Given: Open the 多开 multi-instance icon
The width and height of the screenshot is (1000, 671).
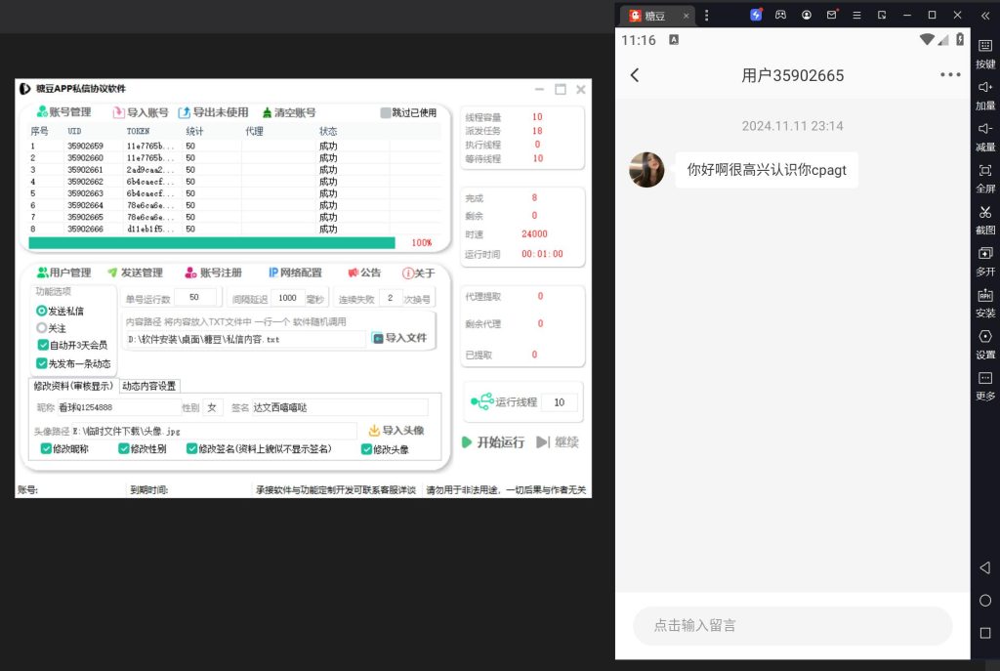Looking at the screenshot, I should click(x=984, y=254).
